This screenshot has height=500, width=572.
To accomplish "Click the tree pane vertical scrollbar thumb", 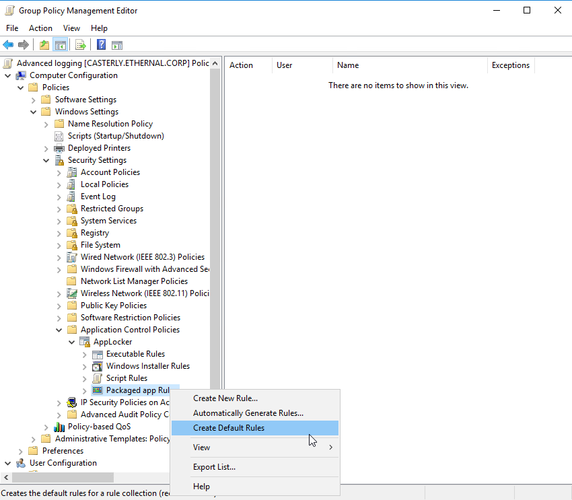I will [215, 229].
